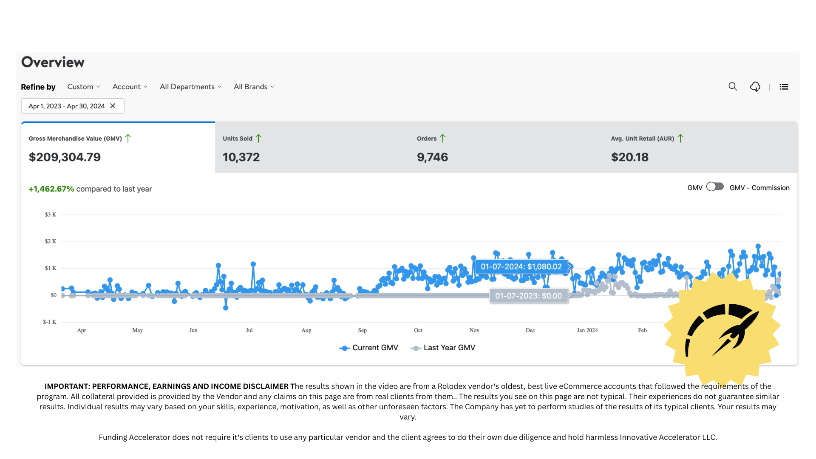The height and width of the screenshot is (459, 816).
Task: Click the Avg. Unit Retail up arrow
Action: coord(680,139)
